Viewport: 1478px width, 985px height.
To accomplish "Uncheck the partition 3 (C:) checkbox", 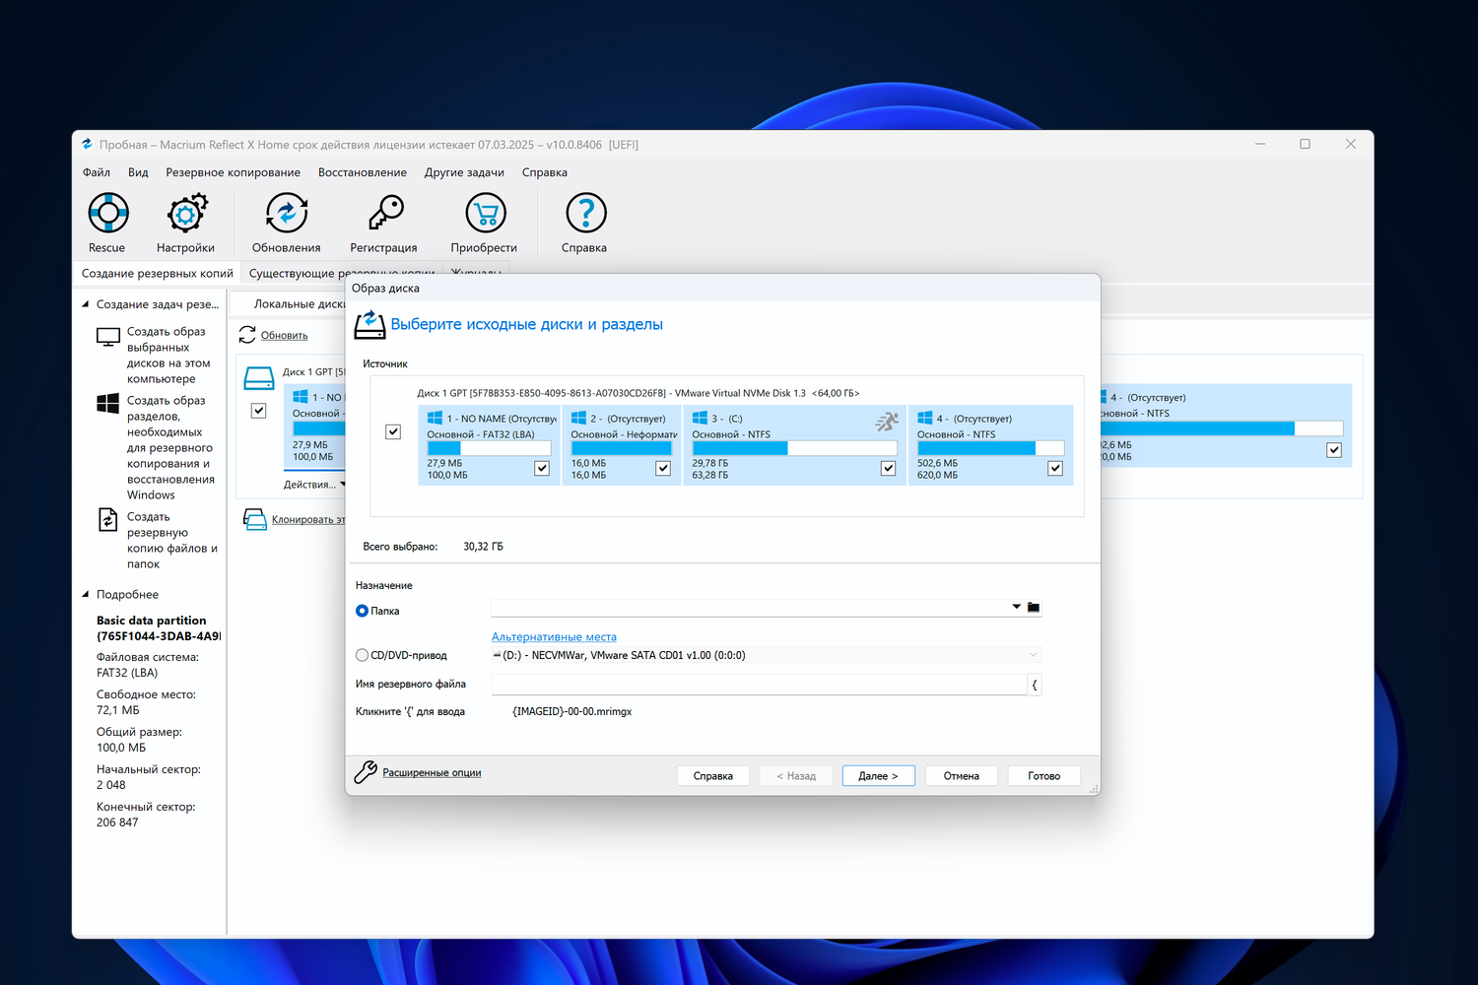I will [x=888, y=468].
